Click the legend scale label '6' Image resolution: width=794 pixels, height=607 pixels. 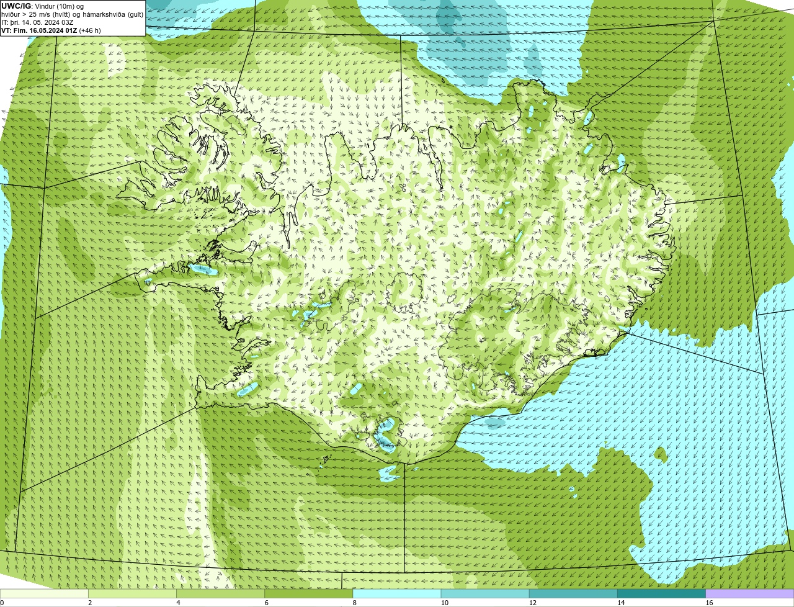pyautogui.click(x=266, y=603)
